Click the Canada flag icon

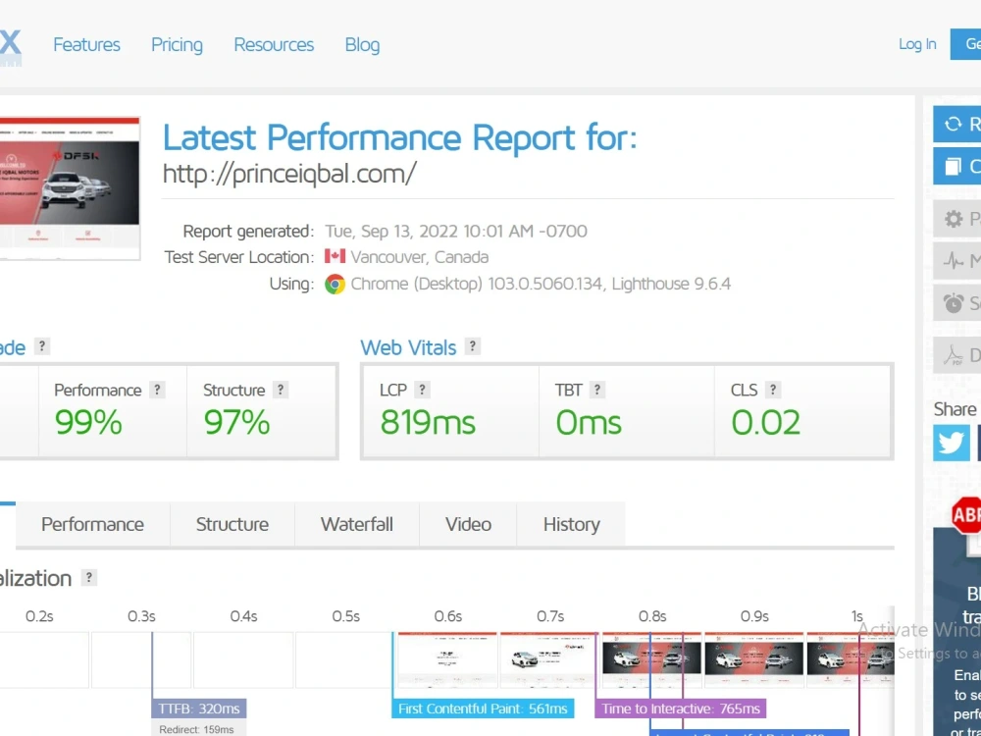[x=335, y=256]
